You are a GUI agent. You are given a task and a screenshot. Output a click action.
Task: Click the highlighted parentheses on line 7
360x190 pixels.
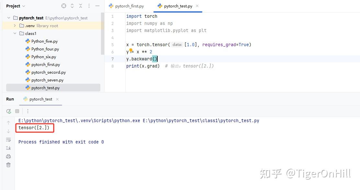pyautogui.click(x=155, y=59)
